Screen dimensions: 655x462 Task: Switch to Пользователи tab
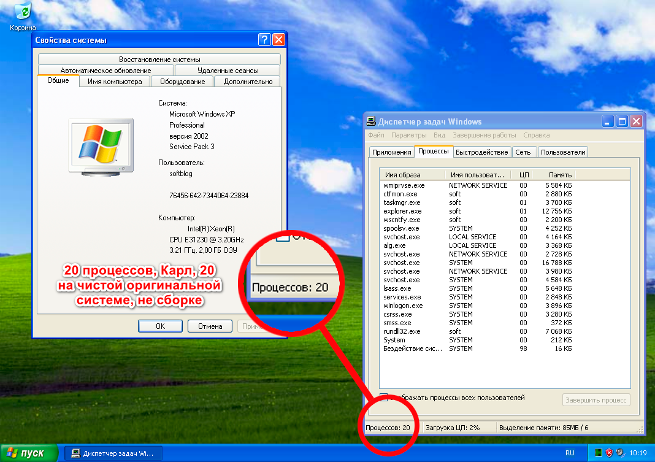click(x=562, y=152)
